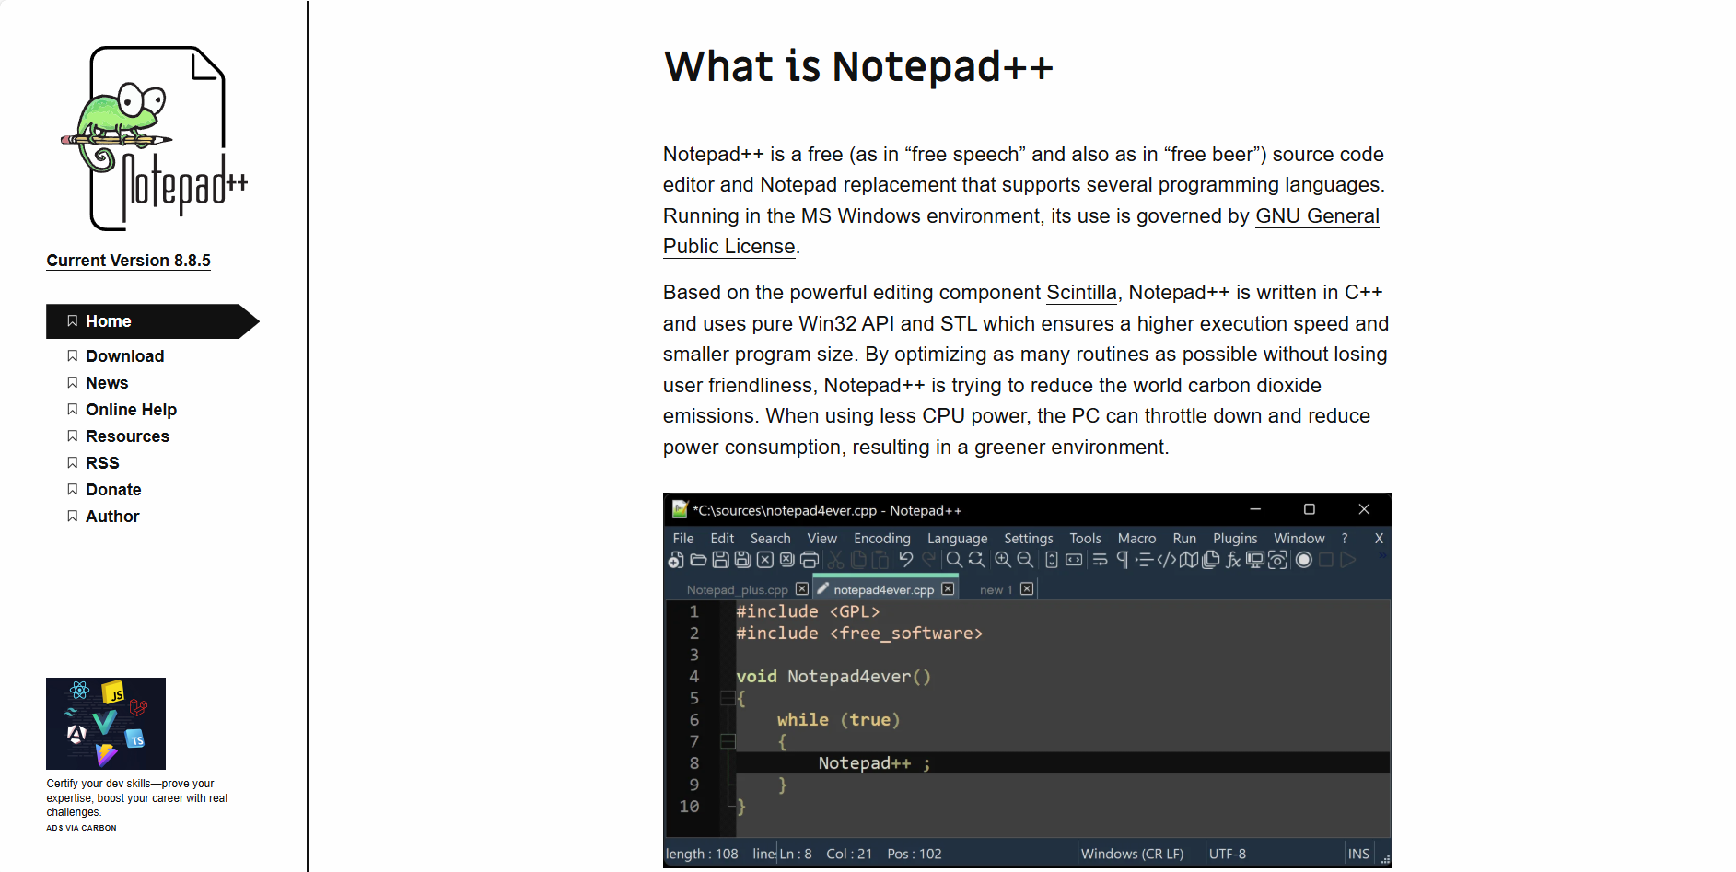Screen dimensions: 1736x872
Task: Toggle synchronized vertical scrolling icon
Action: click(x=1052, y=560)
